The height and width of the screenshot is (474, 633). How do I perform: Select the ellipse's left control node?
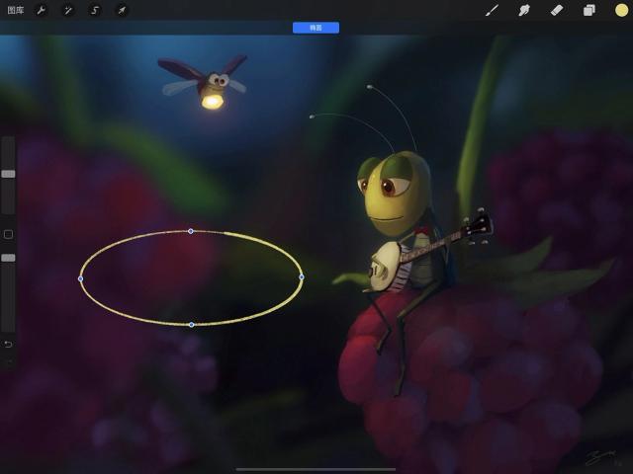coord(80,278)
